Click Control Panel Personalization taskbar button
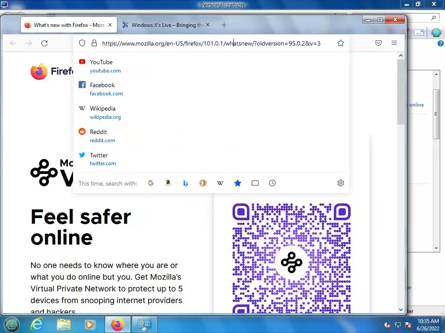 tap(144, 324)
